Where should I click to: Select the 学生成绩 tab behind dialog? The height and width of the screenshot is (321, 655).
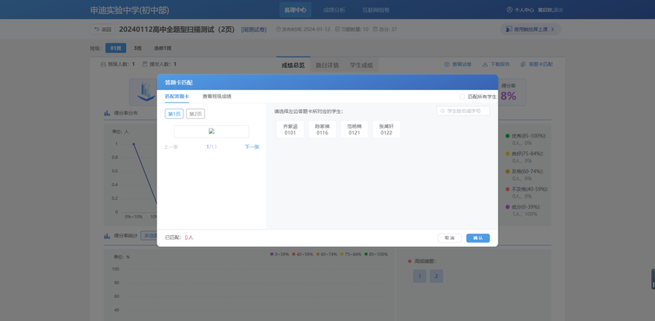click(x=361, y=66)
